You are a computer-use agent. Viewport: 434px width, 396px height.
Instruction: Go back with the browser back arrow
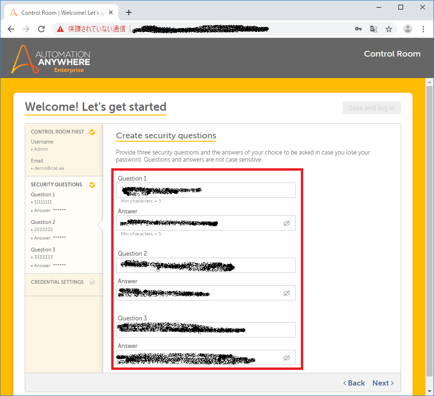pyautogui.click(x=11, y=29)
